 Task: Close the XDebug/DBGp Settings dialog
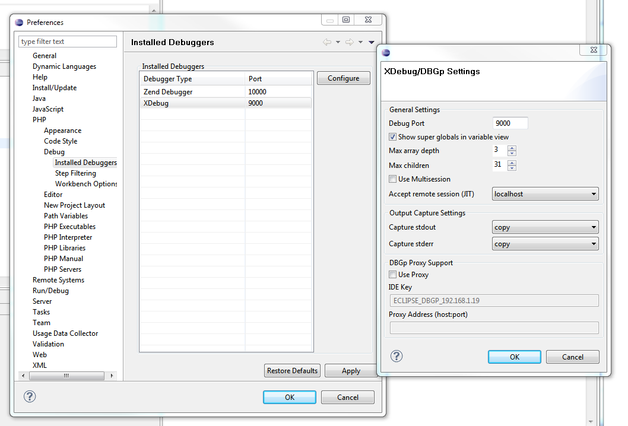(594, 50)
